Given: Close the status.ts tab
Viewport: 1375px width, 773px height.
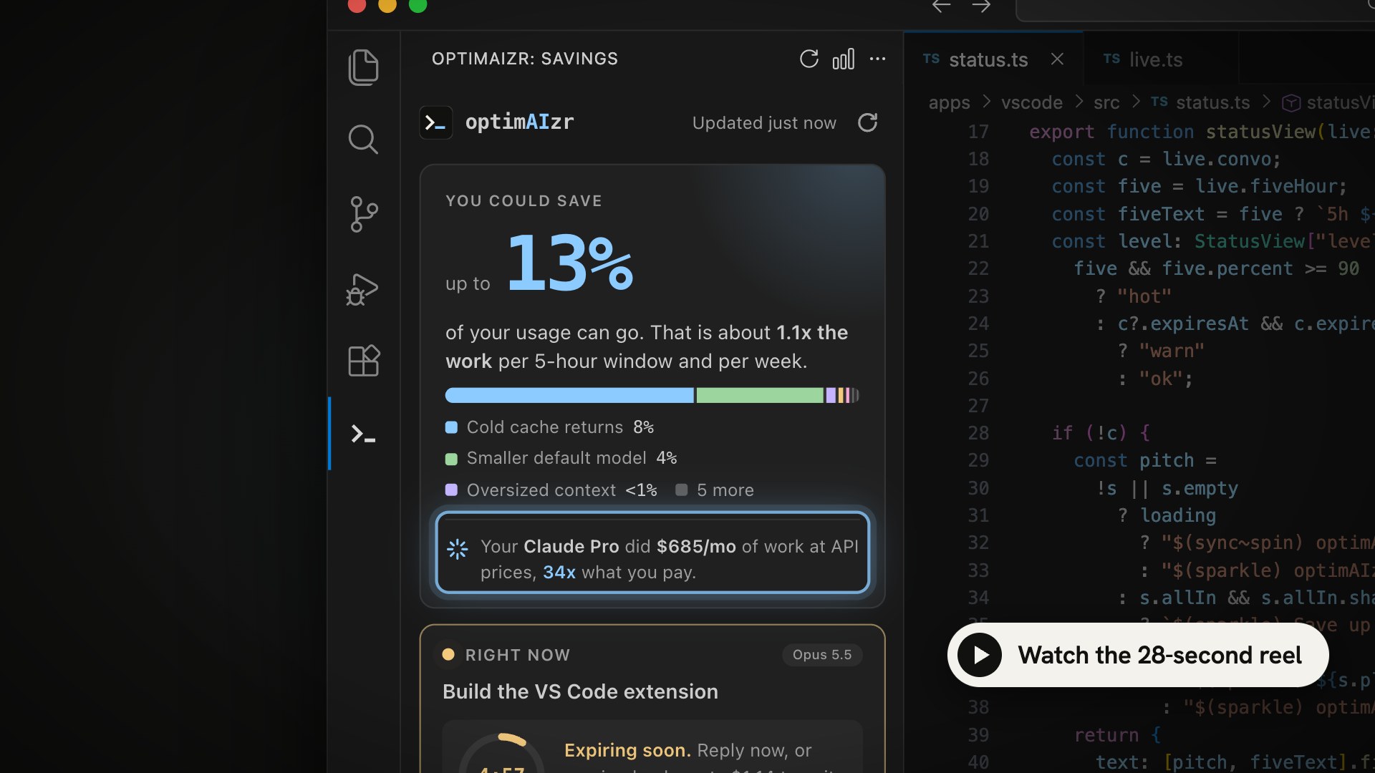Looking at the screenshot, I should tap(1057, 59).
